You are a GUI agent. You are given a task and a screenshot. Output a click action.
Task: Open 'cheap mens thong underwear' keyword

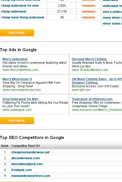(23, 17)
